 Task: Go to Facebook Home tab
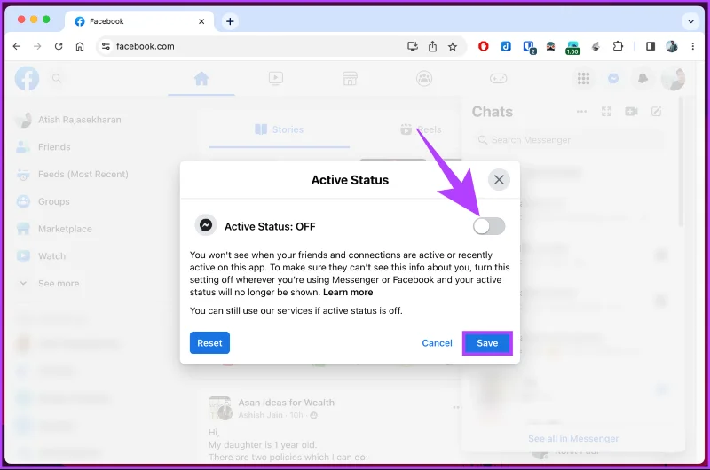click(201, 79)
